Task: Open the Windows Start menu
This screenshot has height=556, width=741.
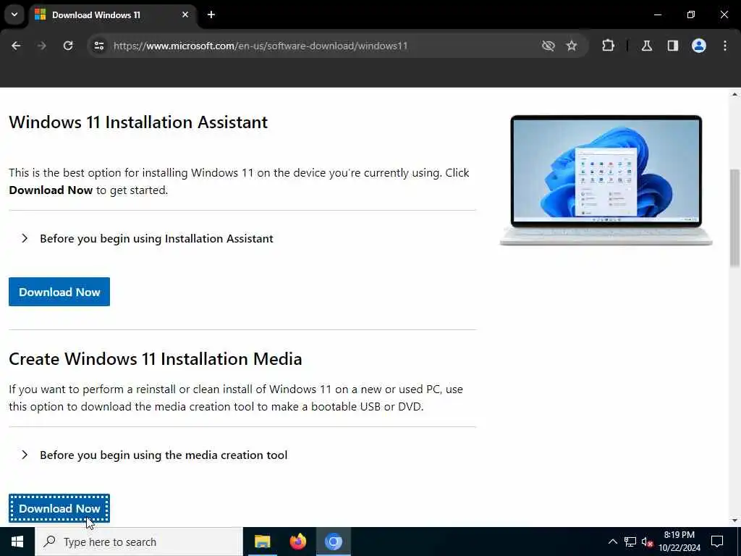Action: [17, 542]
